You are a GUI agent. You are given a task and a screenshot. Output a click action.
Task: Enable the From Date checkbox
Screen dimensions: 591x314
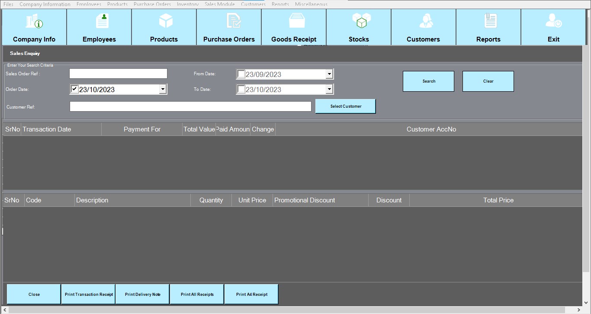point(241,74)
